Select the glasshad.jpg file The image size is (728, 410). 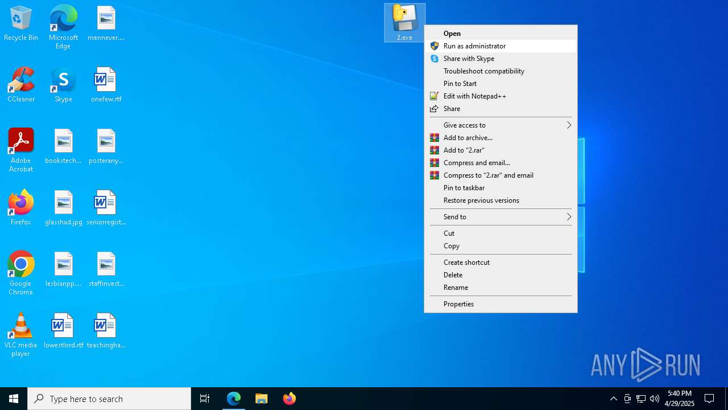[63, 208]
